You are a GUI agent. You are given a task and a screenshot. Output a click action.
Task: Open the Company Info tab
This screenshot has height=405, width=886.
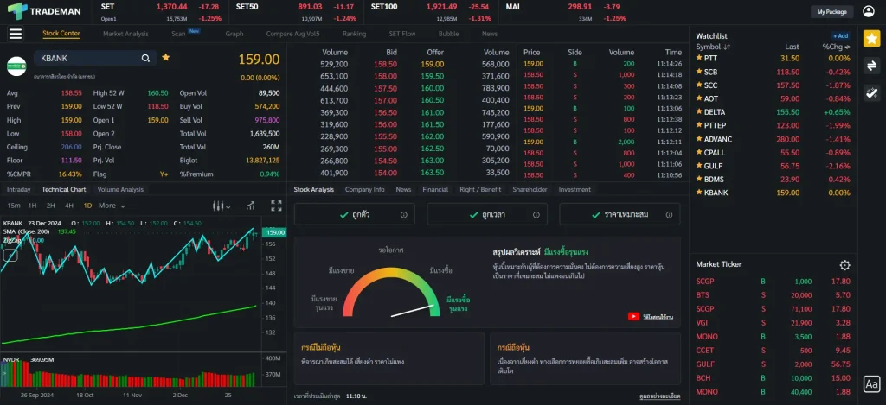pos(364,189)
